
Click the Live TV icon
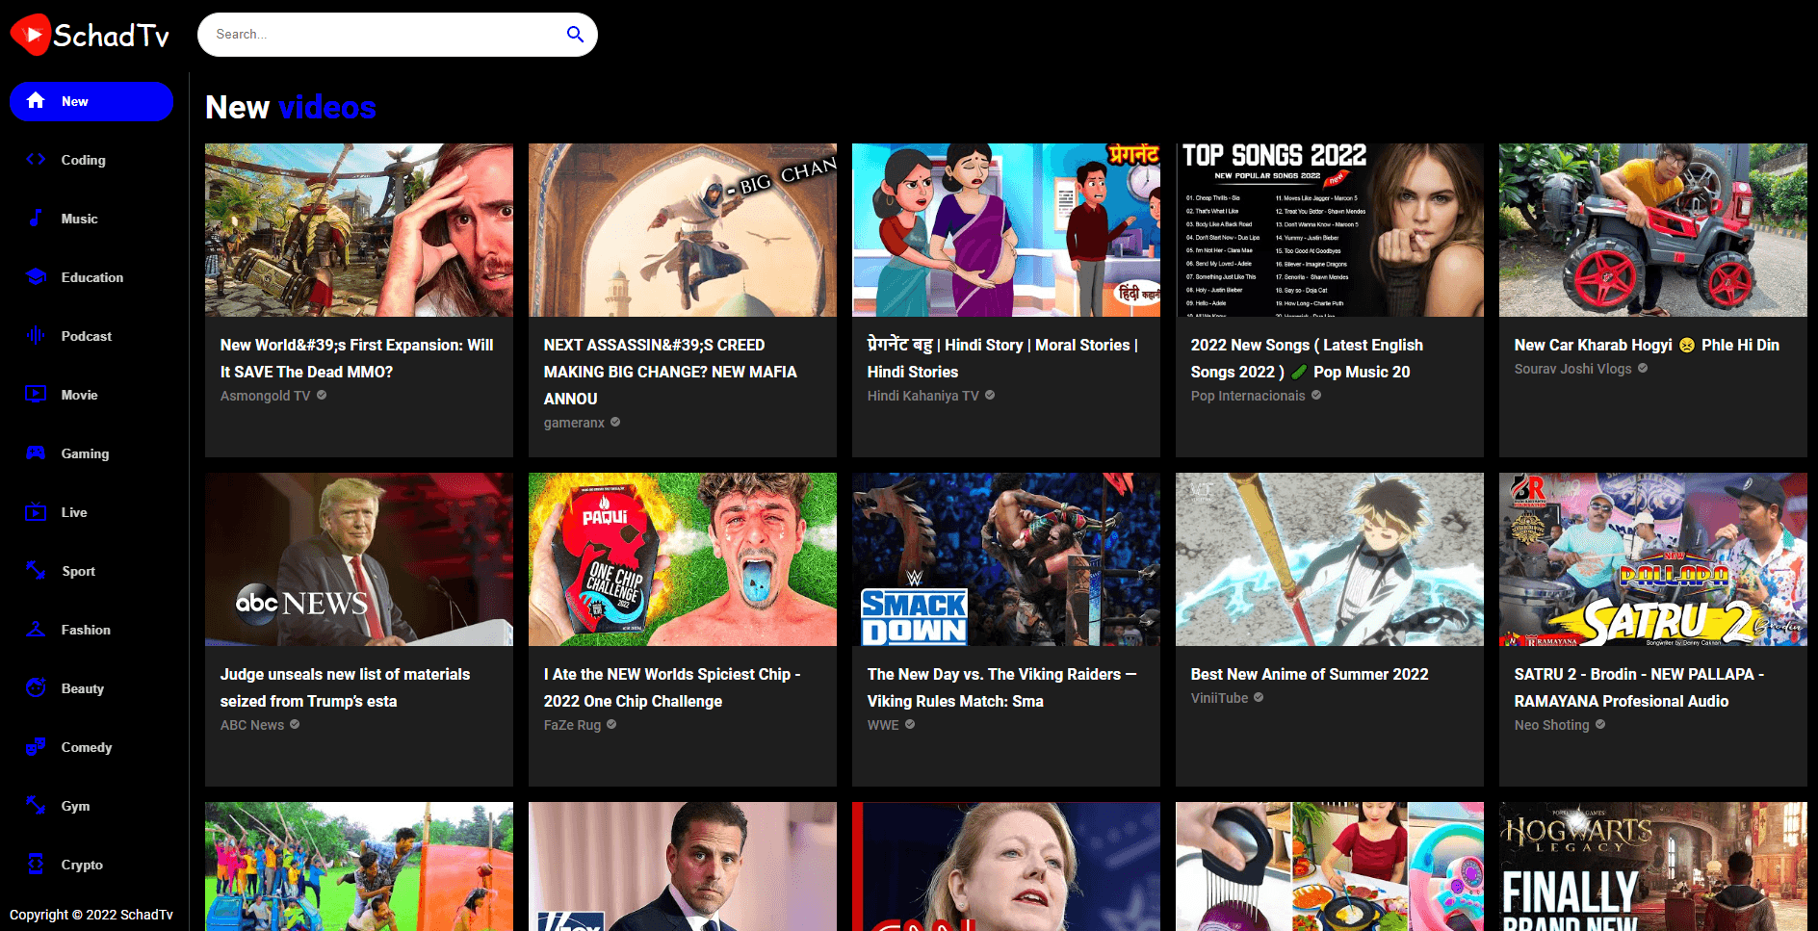pyautogui.click(x=36, y=512)
